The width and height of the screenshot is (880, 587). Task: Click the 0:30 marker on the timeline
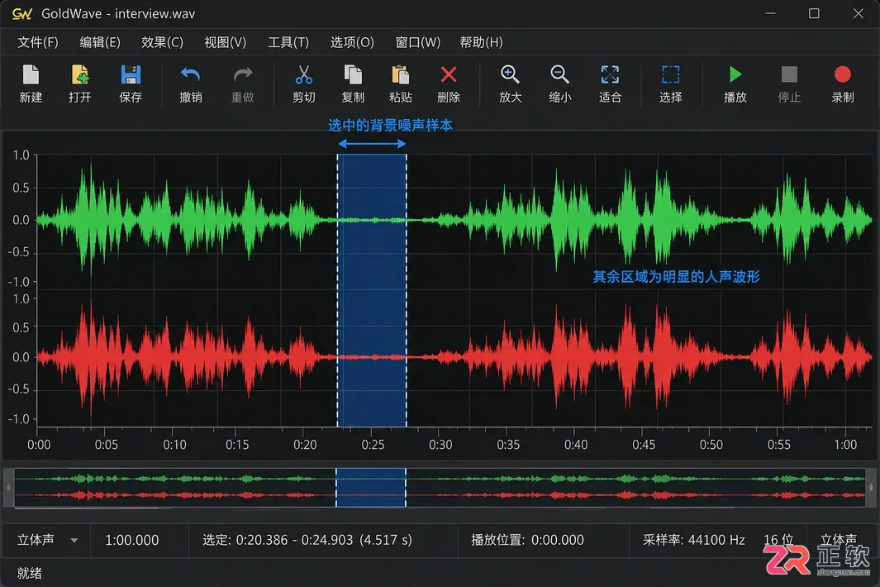[x=440, y=445]
